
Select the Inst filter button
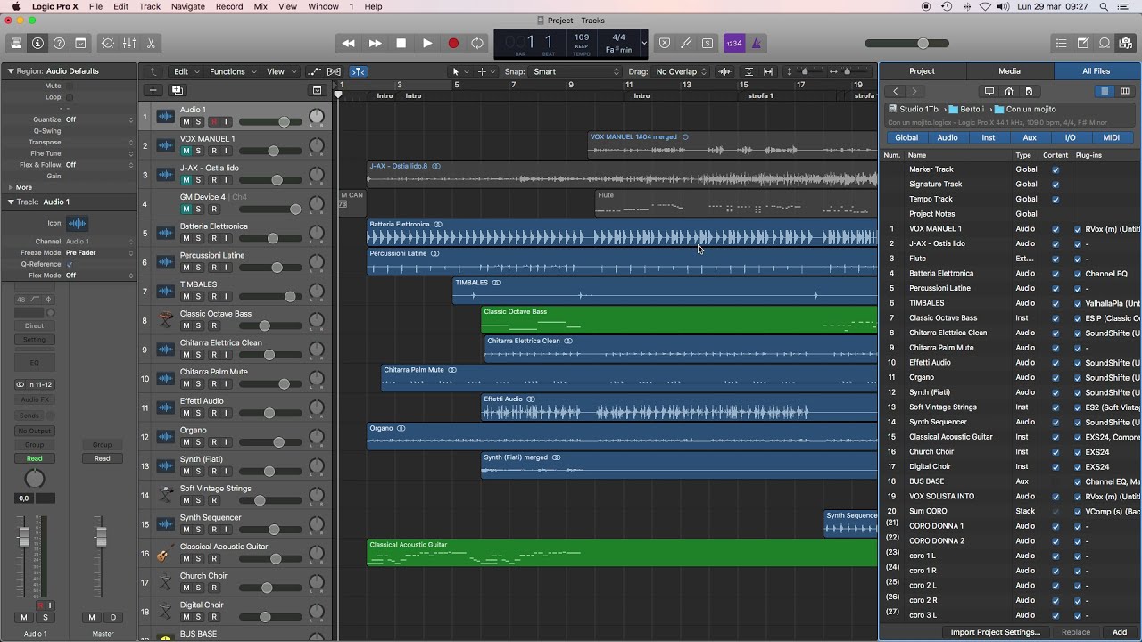[x=989, y=137]
